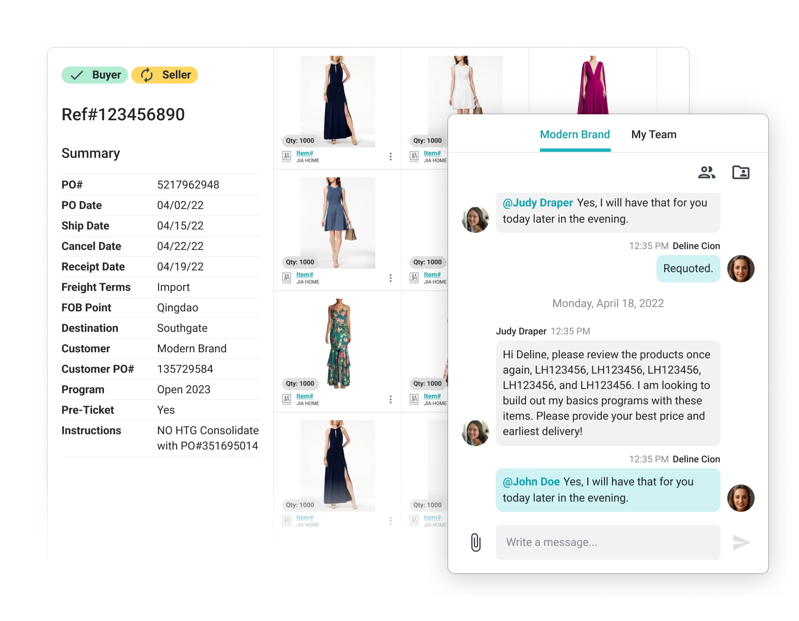Click the attachment paperclip icon
The width and height of the screenshot is (799, 621).
click(475, 542)
